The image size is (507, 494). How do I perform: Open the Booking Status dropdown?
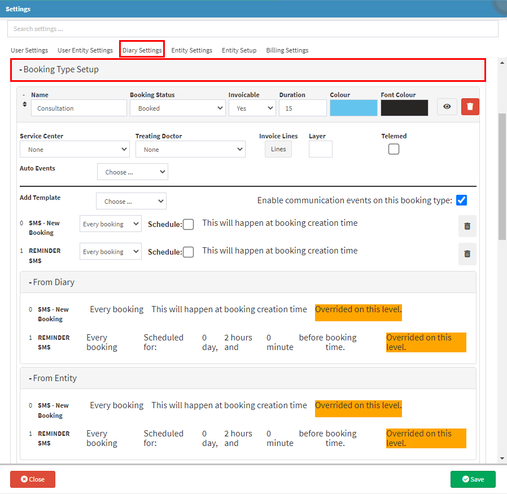click(x=178, y=108)
